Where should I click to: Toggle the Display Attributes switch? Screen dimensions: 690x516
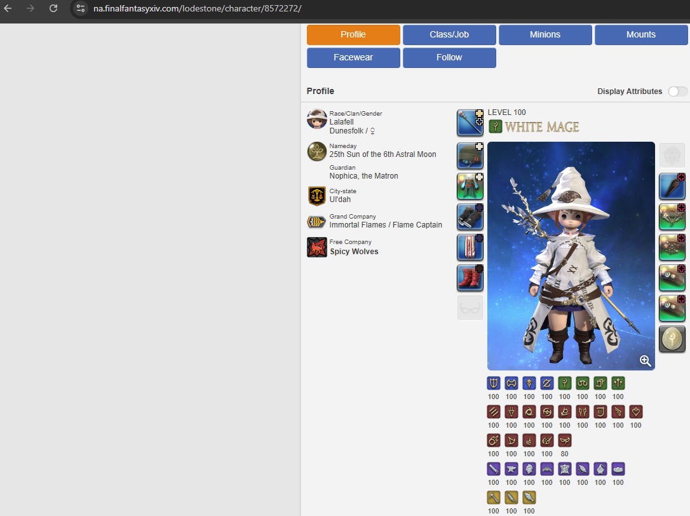click(x=678, y=91)
